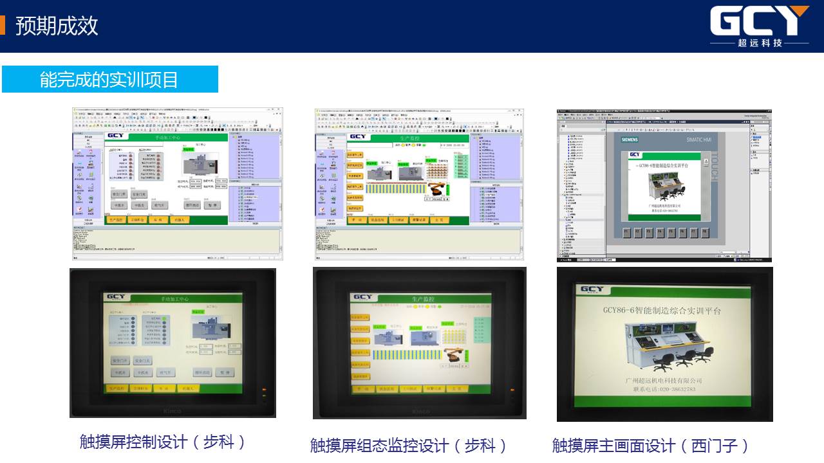The width and height of the screenshot is (824, 463).
Task: Select caption 触摸屏控制设计（步科）
Action: pyautogui.click(x=162, y=442)
